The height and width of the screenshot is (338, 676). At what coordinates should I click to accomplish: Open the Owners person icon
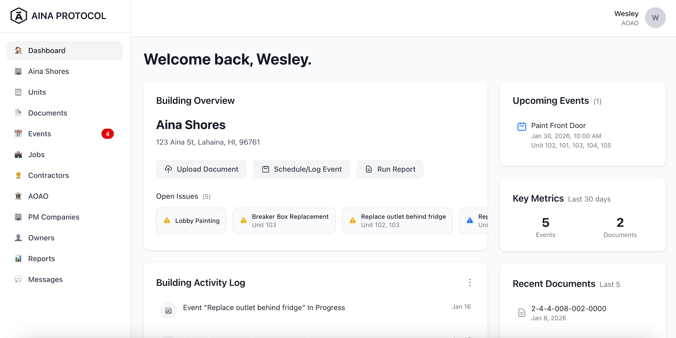click(x=18, y=238)
